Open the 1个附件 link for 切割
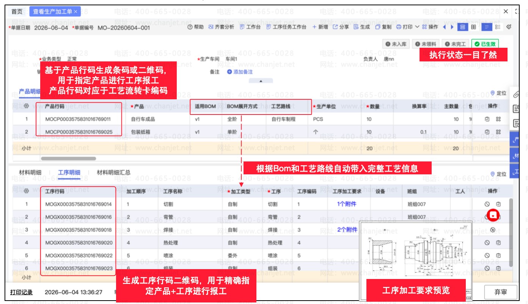 coord(347,204)
